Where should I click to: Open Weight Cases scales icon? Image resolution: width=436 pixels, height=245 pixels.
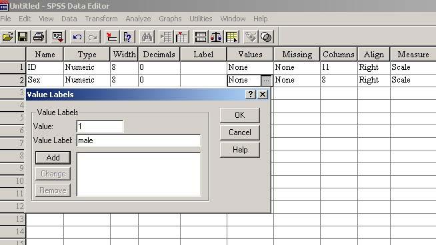coord(216,37)
